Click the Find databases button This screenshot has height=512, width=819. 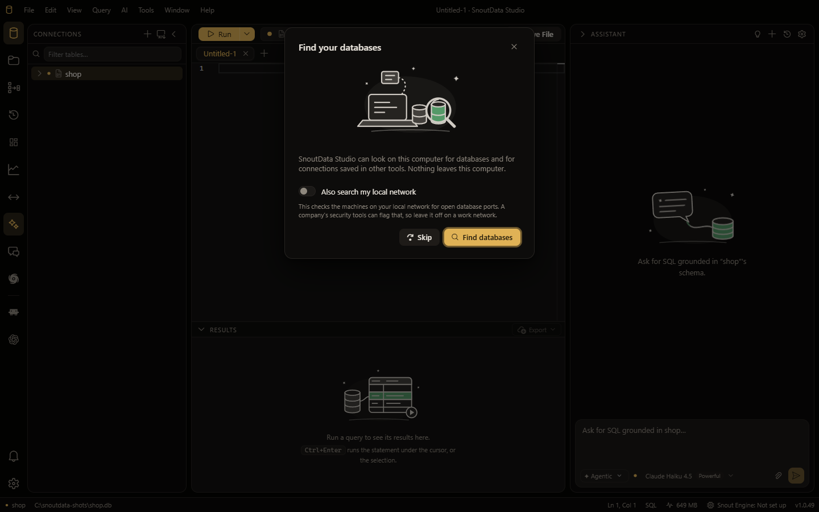pyautogui.click(x=482, y=237)
